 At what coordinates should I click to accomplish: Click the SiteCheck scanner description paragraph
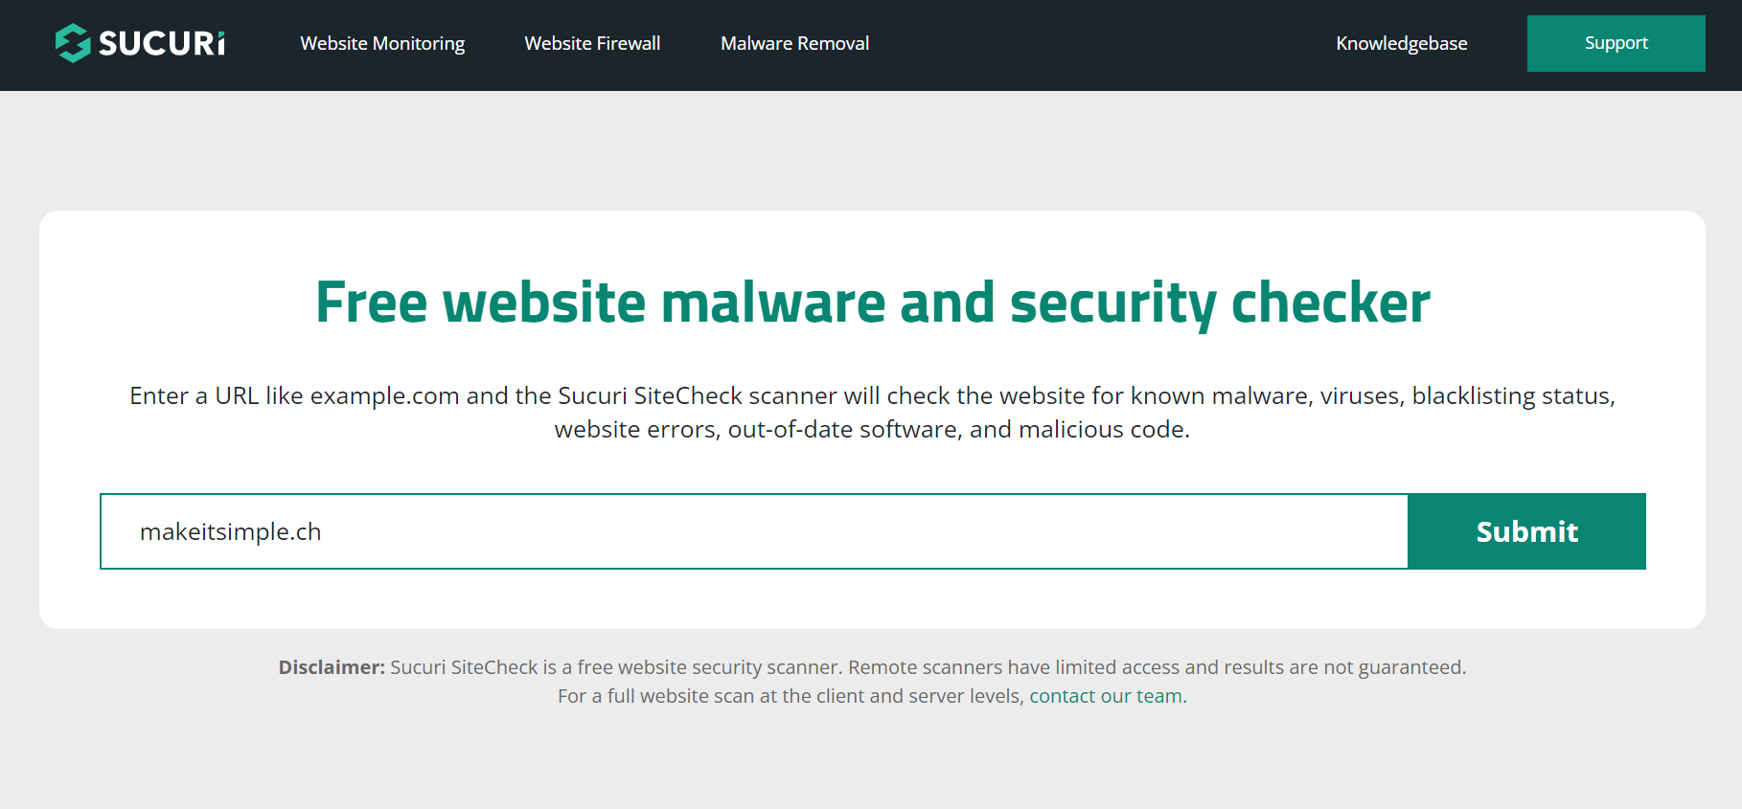(x=871, y=412)
